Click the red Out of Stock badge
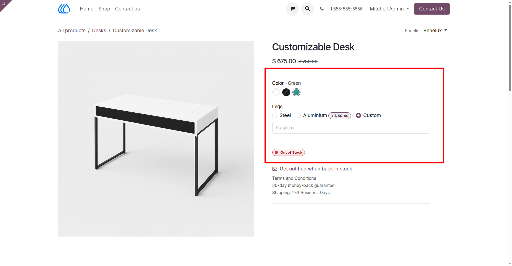Image resolution: width=512 pixels, height=266 pixels. [289, 153]
